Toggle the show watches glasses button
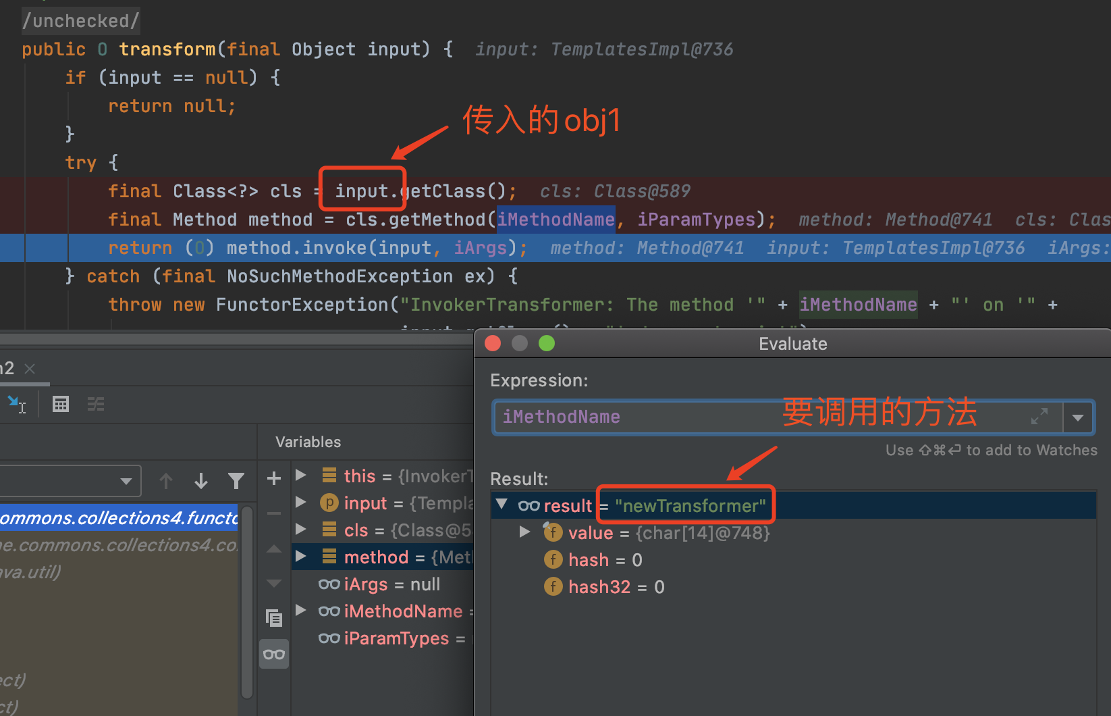1111x716 pixels. click(x=274, y=654)
